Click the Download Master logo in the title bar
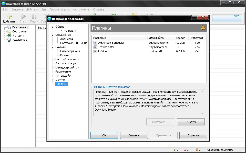The width and height of the screenshot is (246, 153). (3, 3)
